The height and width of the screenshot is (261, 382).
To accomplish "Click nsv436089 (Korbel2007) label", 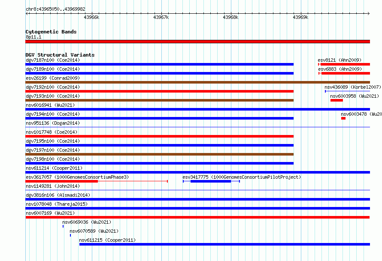I will pos(352,87).
